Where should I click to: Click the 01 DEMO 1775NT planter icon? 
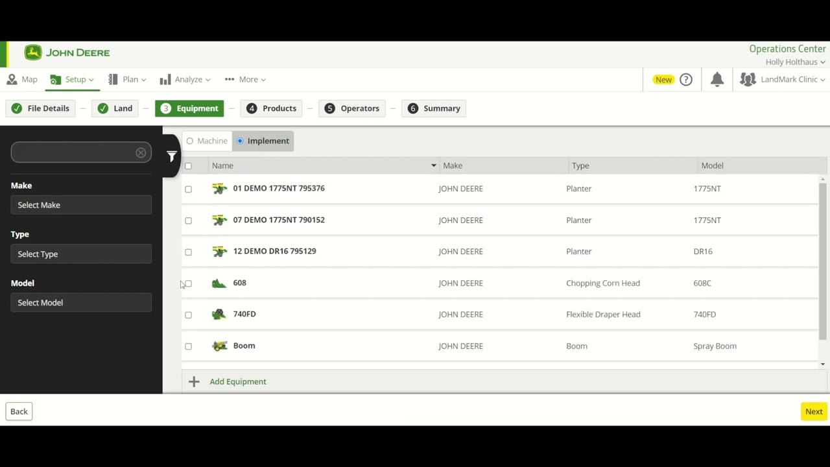pyautogui.click(x=220, y=189)
